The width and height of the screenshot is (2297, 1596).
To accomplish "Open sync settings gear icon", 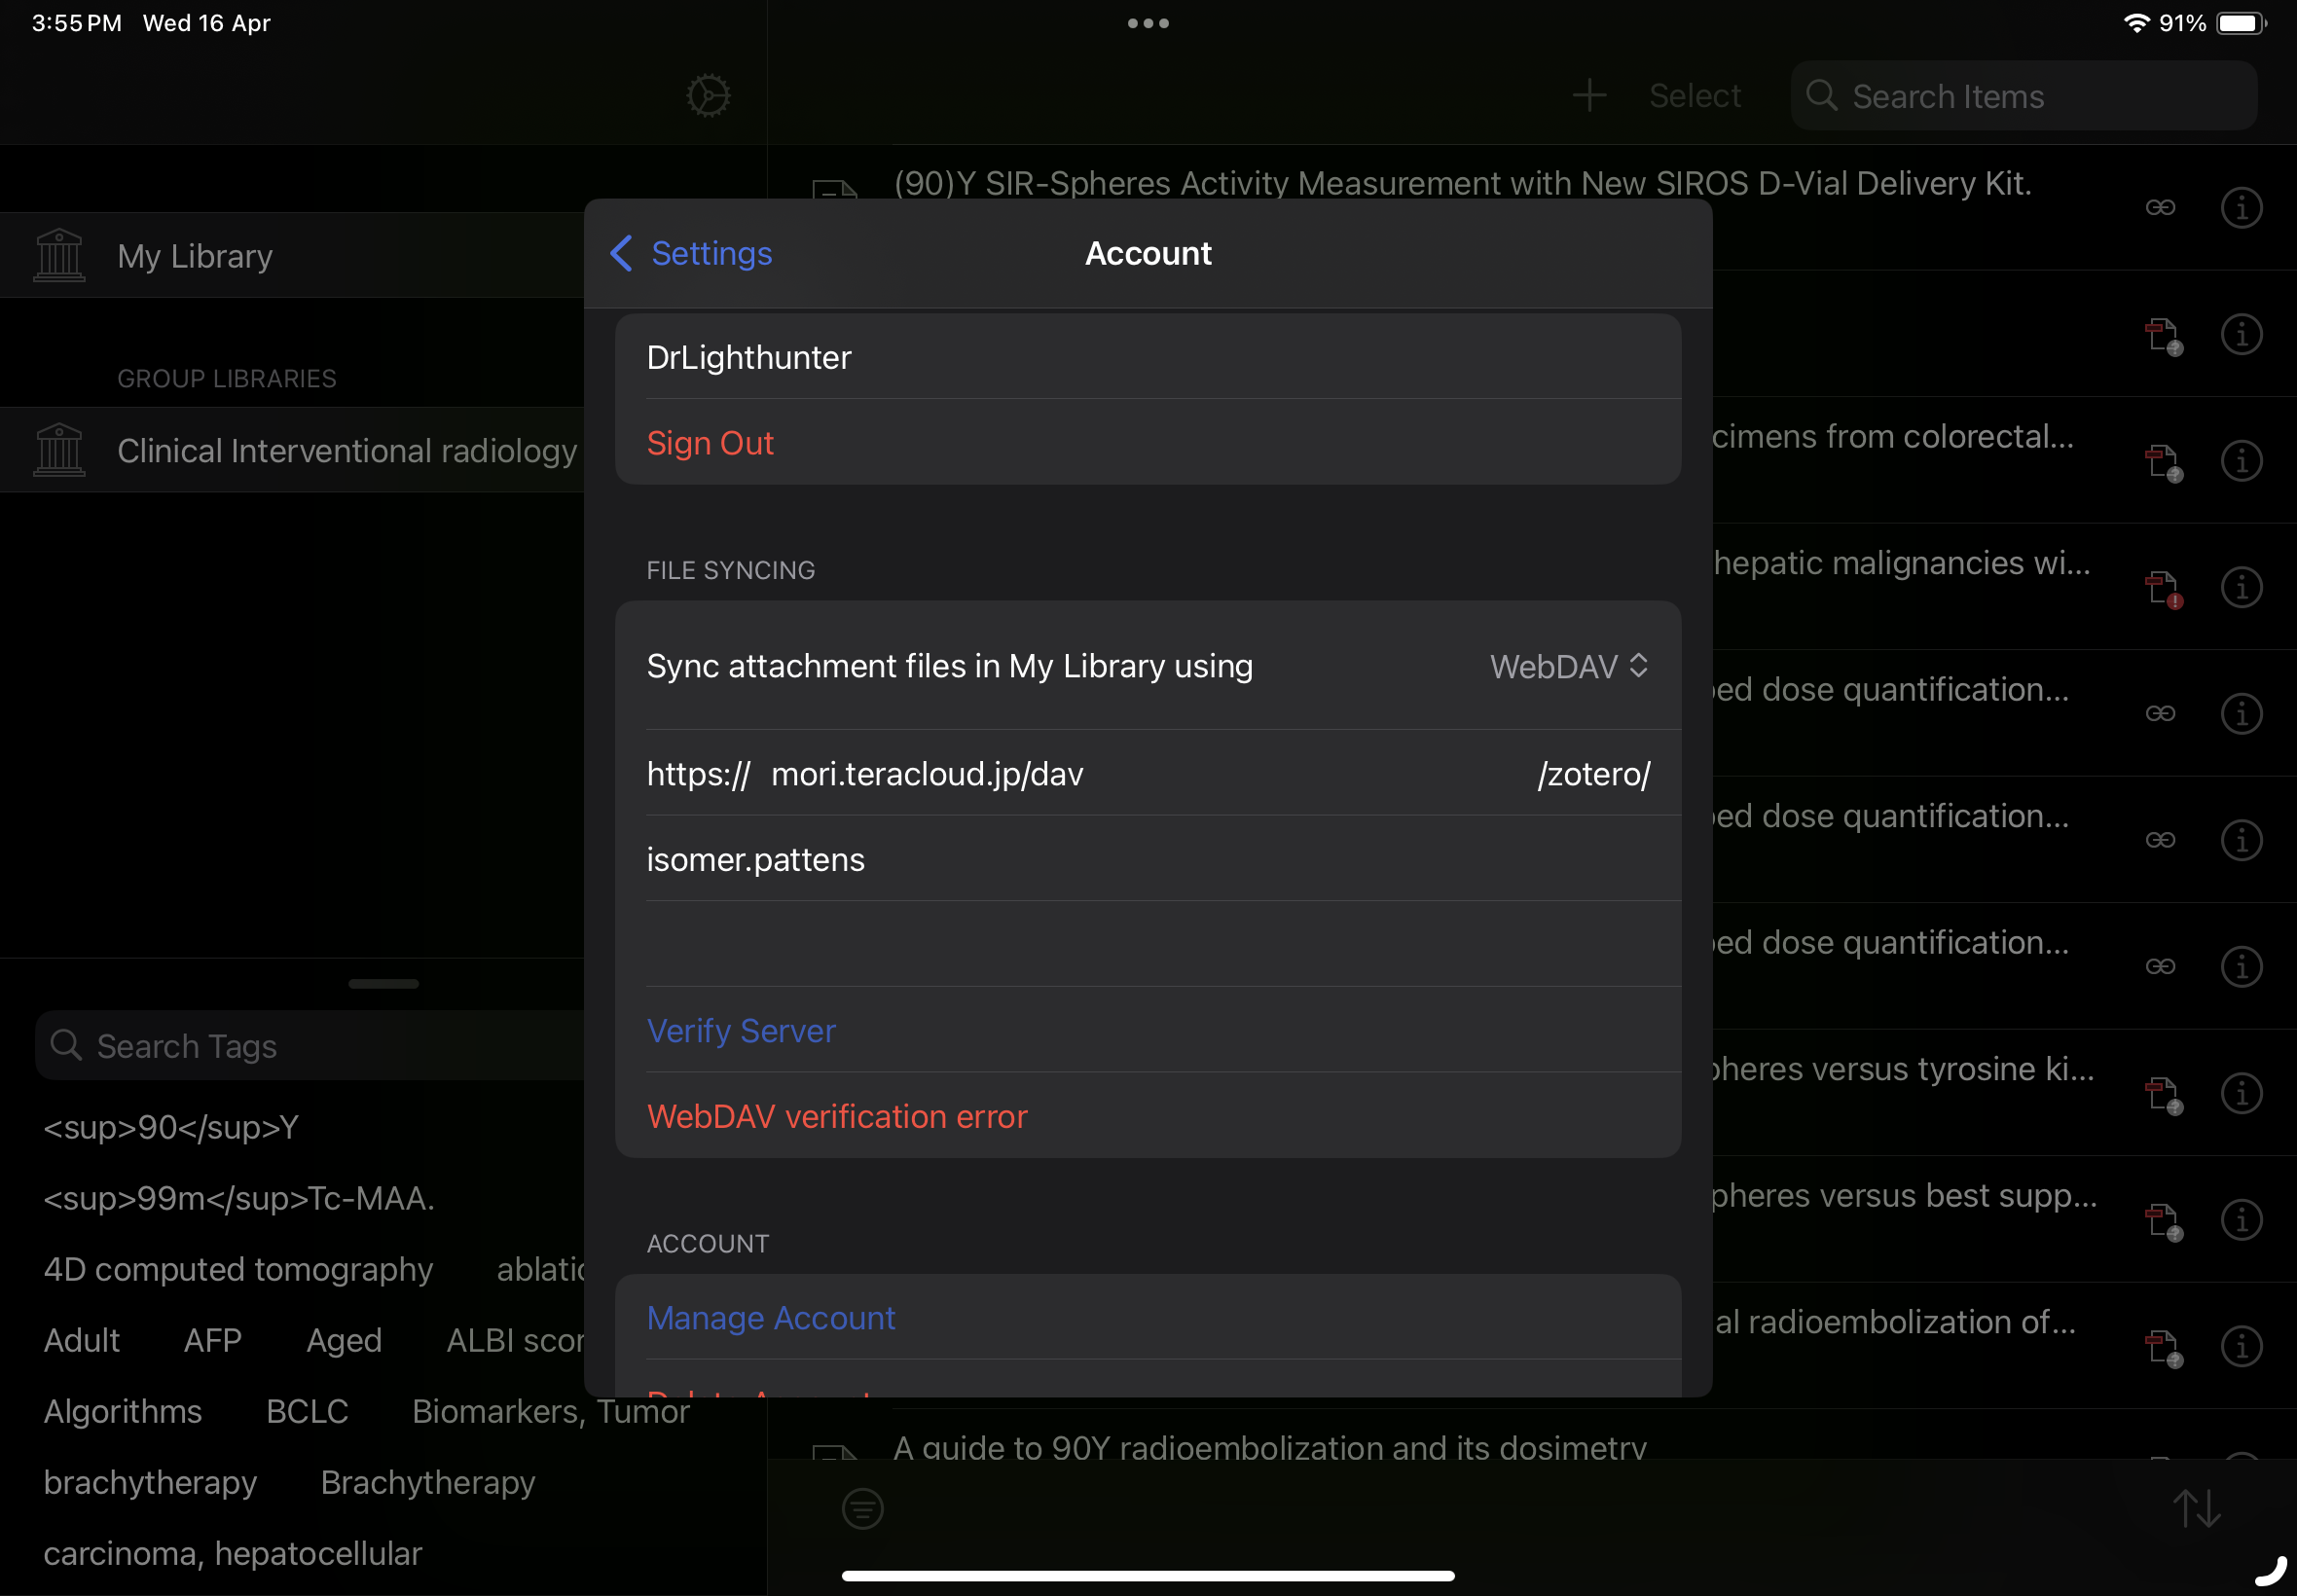I will click(x=708, y=96).
